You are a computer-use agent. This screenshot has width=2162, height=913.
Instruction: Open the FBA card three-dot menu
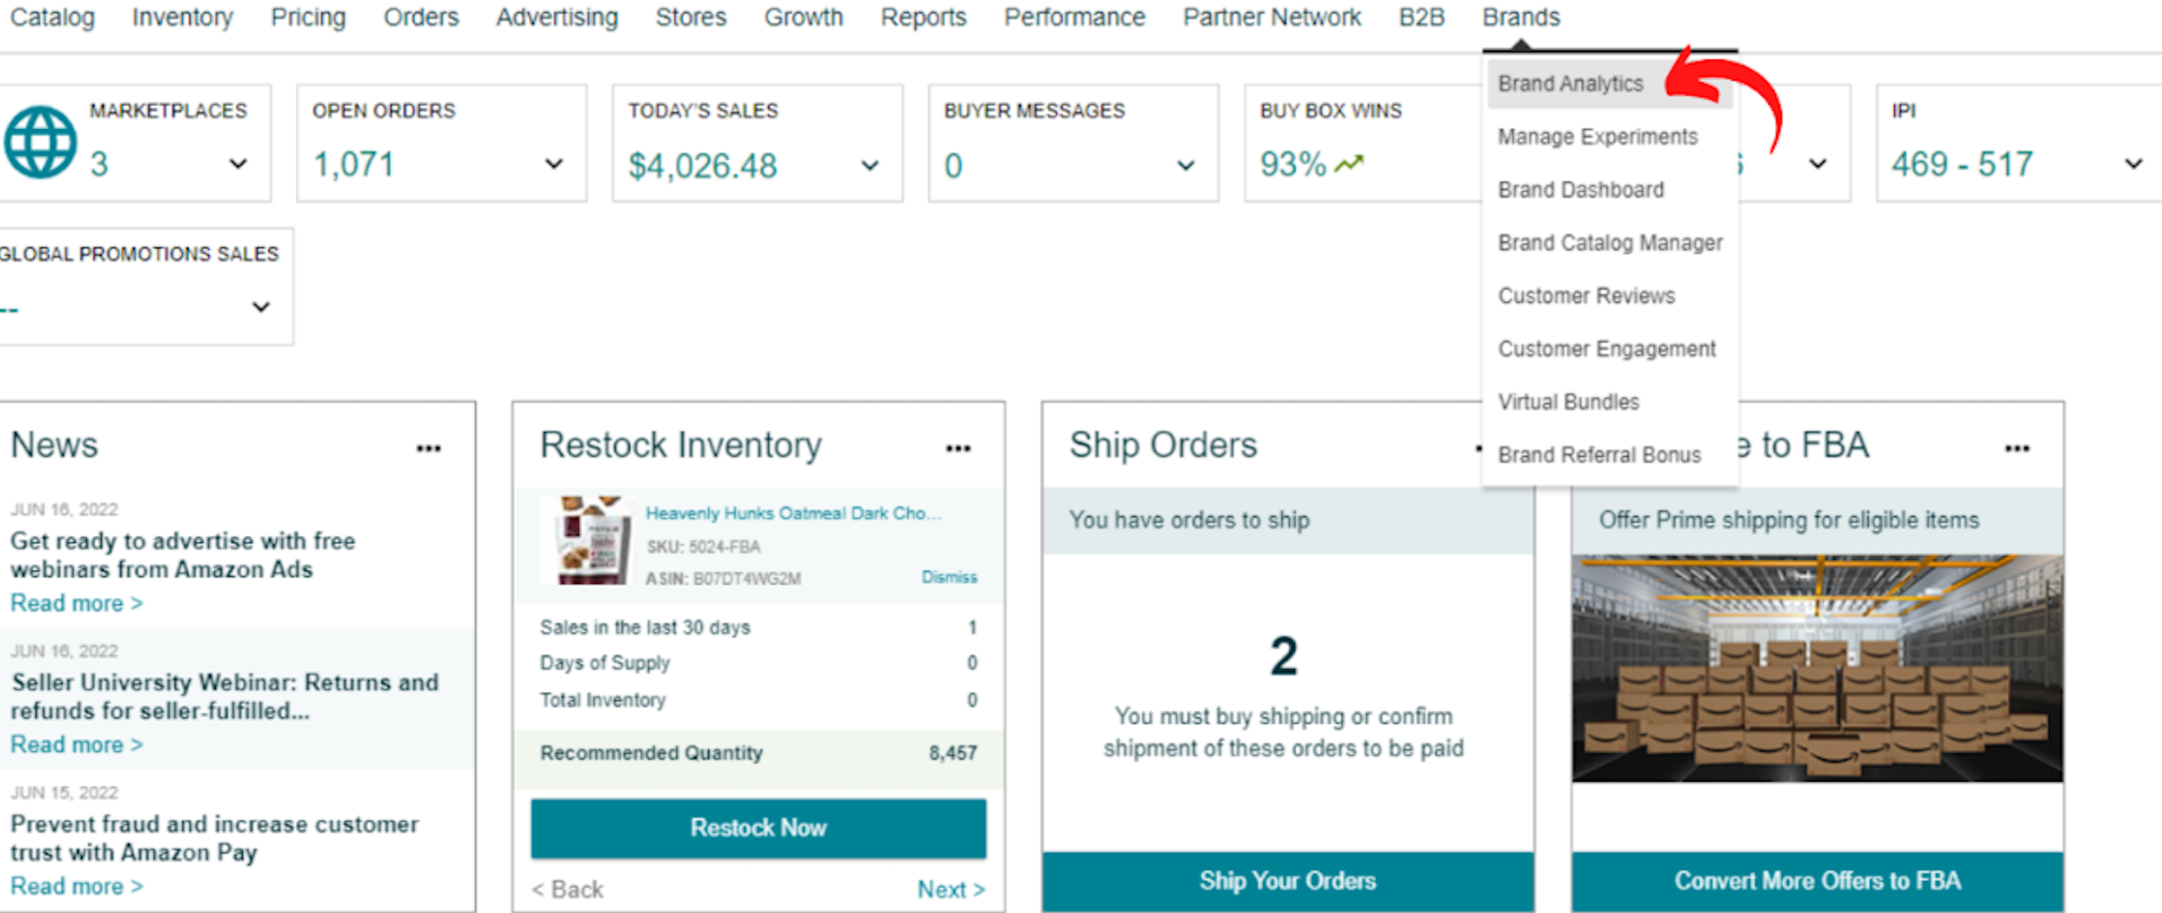(x=2017, y=448)
